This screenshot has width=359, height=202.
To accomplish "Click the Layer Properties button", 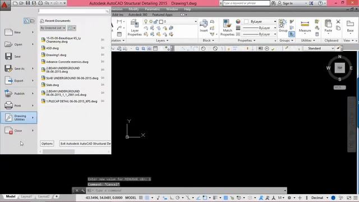I will (x=135, y=27).
